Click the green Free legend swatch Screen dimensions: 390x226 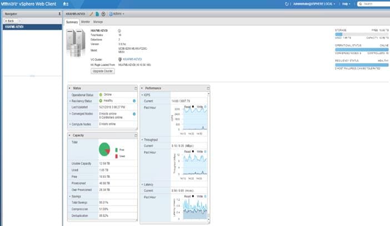point(117,150)
